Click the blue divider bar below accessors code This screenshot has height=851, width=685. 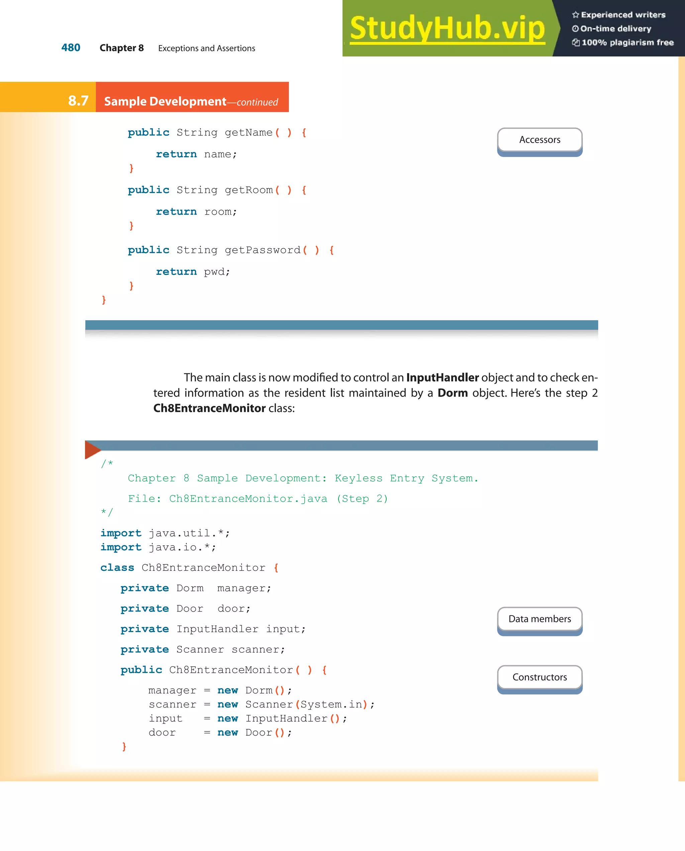341,325
